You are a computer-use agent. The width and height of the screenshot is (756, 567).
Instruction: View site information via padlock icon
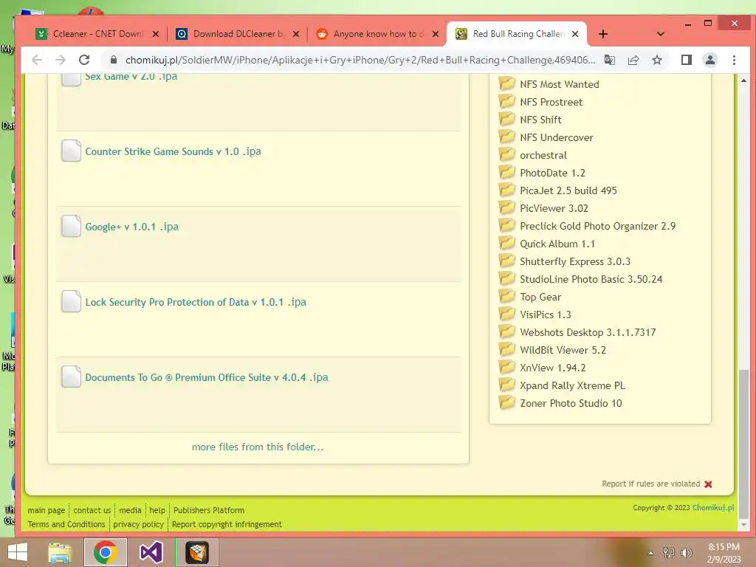coord(113,60)
